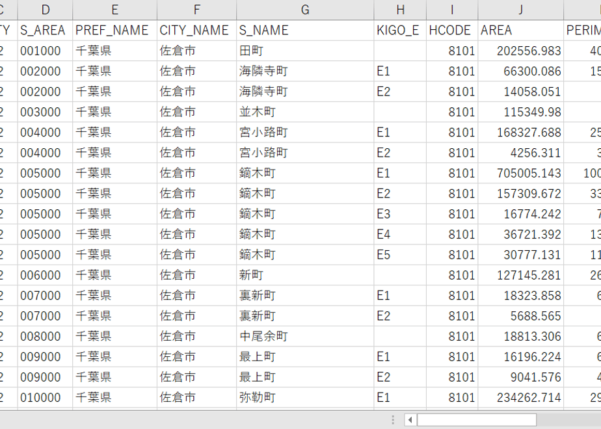Select cell containing 006000
601x429 pixels.
[x=46, y=275]
